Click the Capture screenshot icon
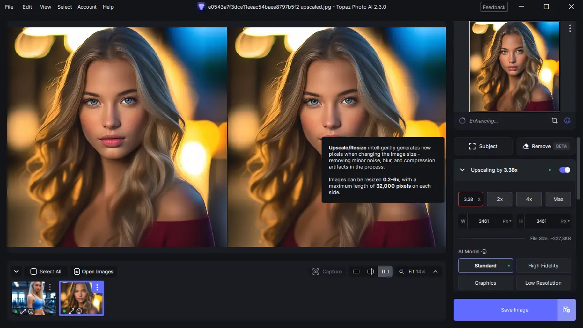Viewport: 583px width, 328px height. (x=316, y=271)
